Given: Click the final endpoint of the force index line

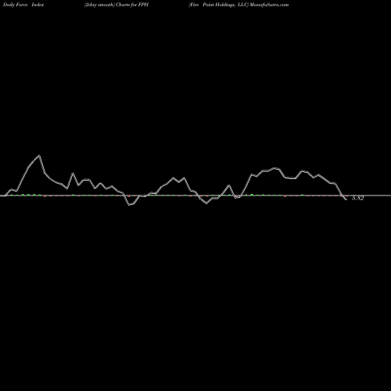Looking at the screenshot, I should point(346,199).
